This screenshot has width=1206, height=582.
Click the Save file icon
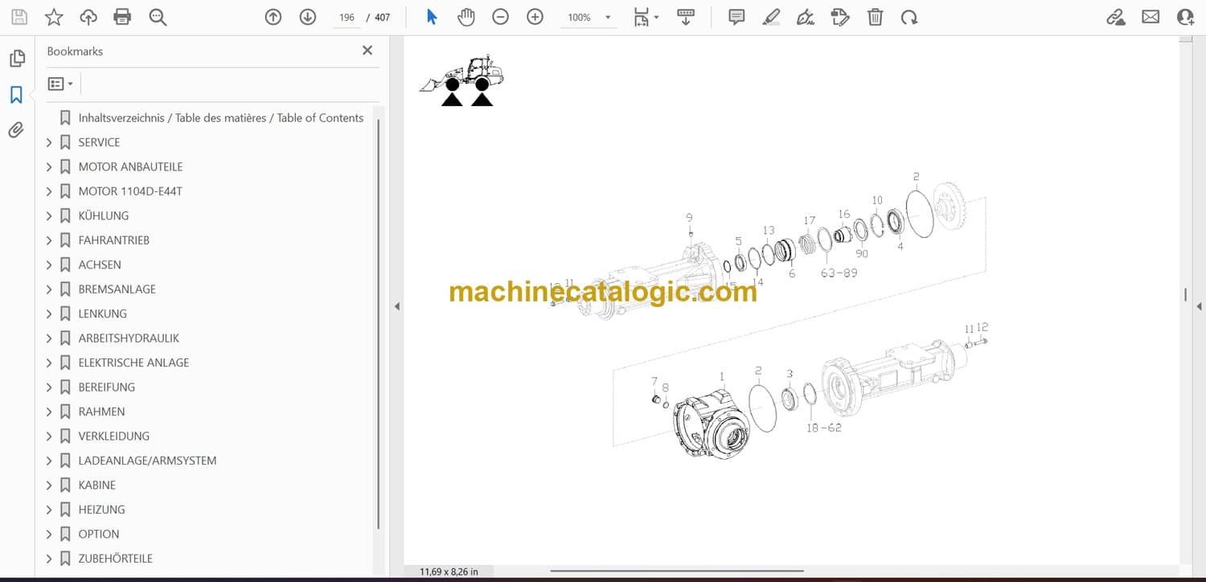tap(19, 17)
